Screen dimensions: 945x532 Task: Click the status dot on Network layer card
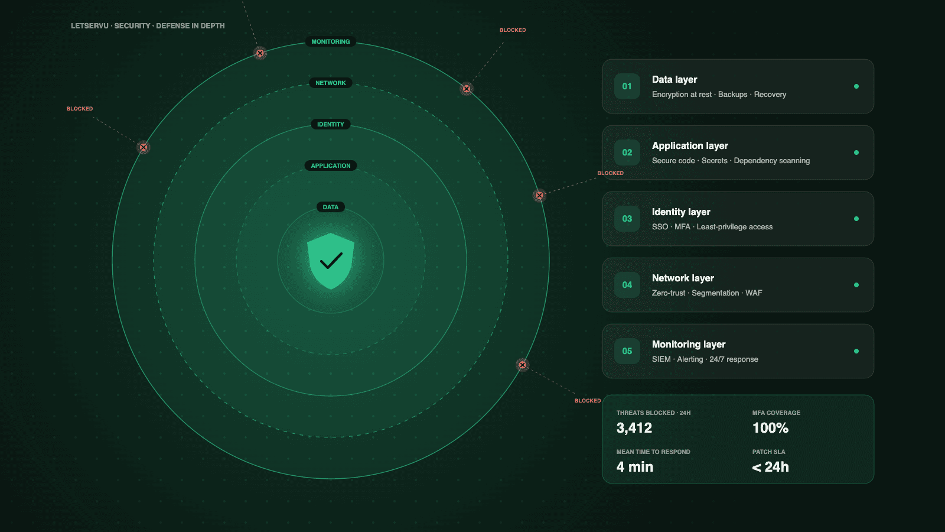[x=856, y=285]
